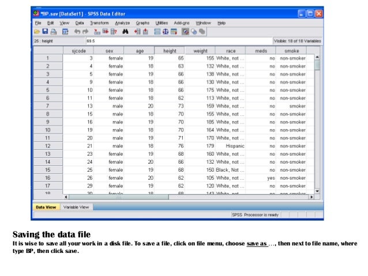
Task: Toggle the Value Labels toolbar button
Action: (186, 32)
